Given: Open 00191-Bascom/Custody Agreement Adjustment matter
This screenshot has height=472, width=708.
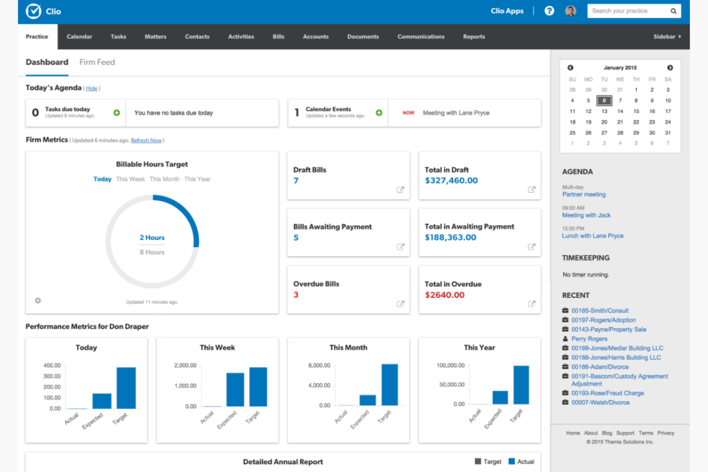Looking at the screenshot, I should (x=619, y=380).
